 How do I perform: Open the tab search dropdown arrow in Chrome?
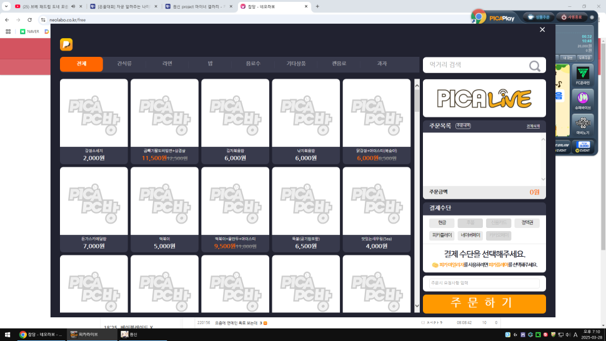(x=6, y=7)
